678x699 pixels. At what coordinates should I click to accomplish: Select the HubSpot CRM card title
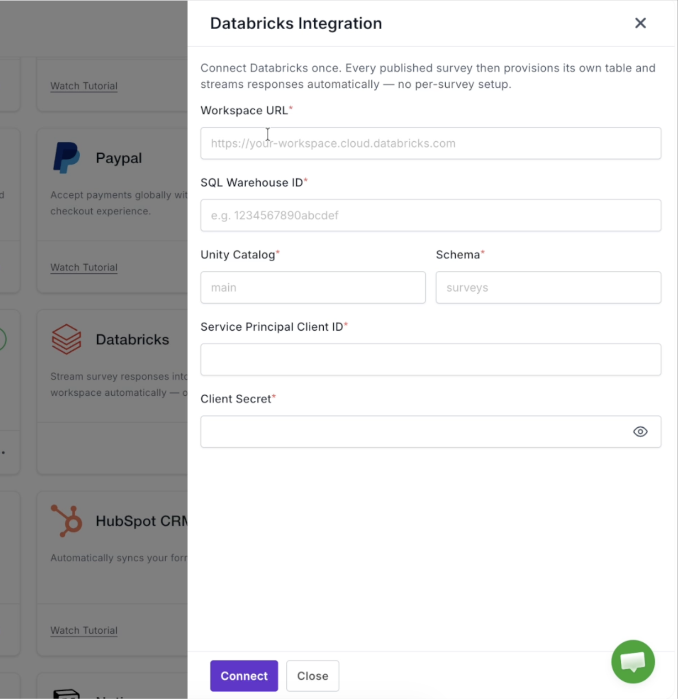point(141,521)
